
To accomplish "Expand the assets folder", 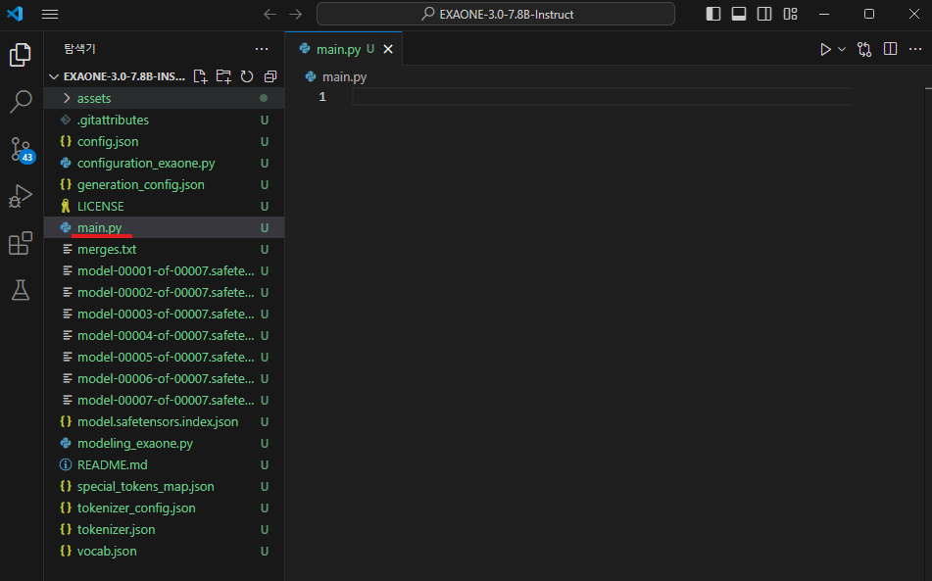I will 164,98.
